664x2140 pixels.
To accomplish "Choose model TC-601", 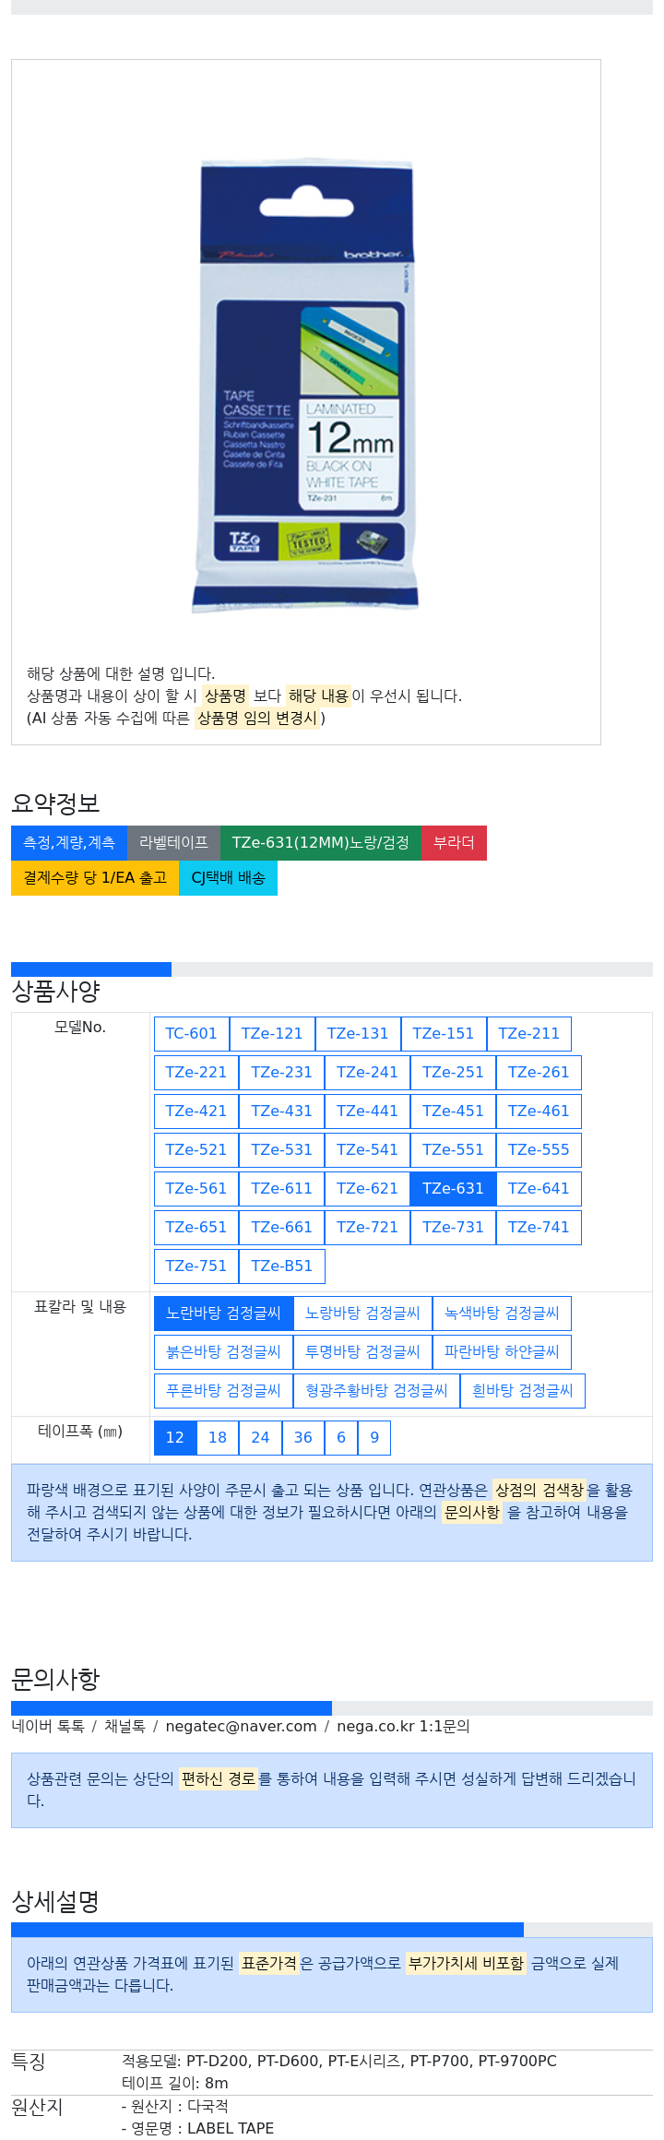I will pyautogui.click(x=191, y=1034).
